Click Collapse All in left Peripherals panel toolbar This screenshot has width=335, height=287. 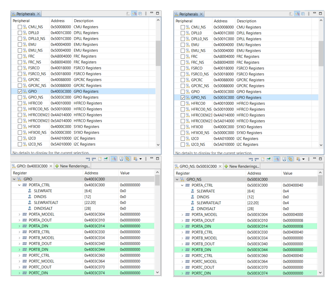(x=140, y=14)
